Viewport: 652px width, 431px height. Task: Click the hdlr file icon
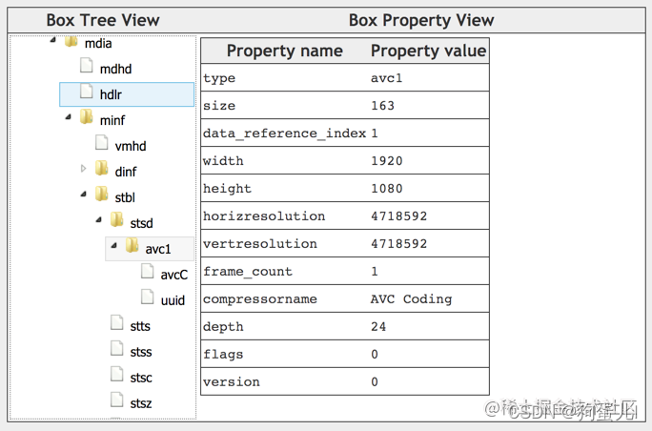pos(87,92)
